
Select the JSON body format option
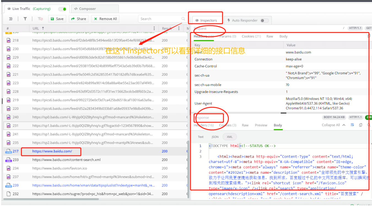pos(215,137)
